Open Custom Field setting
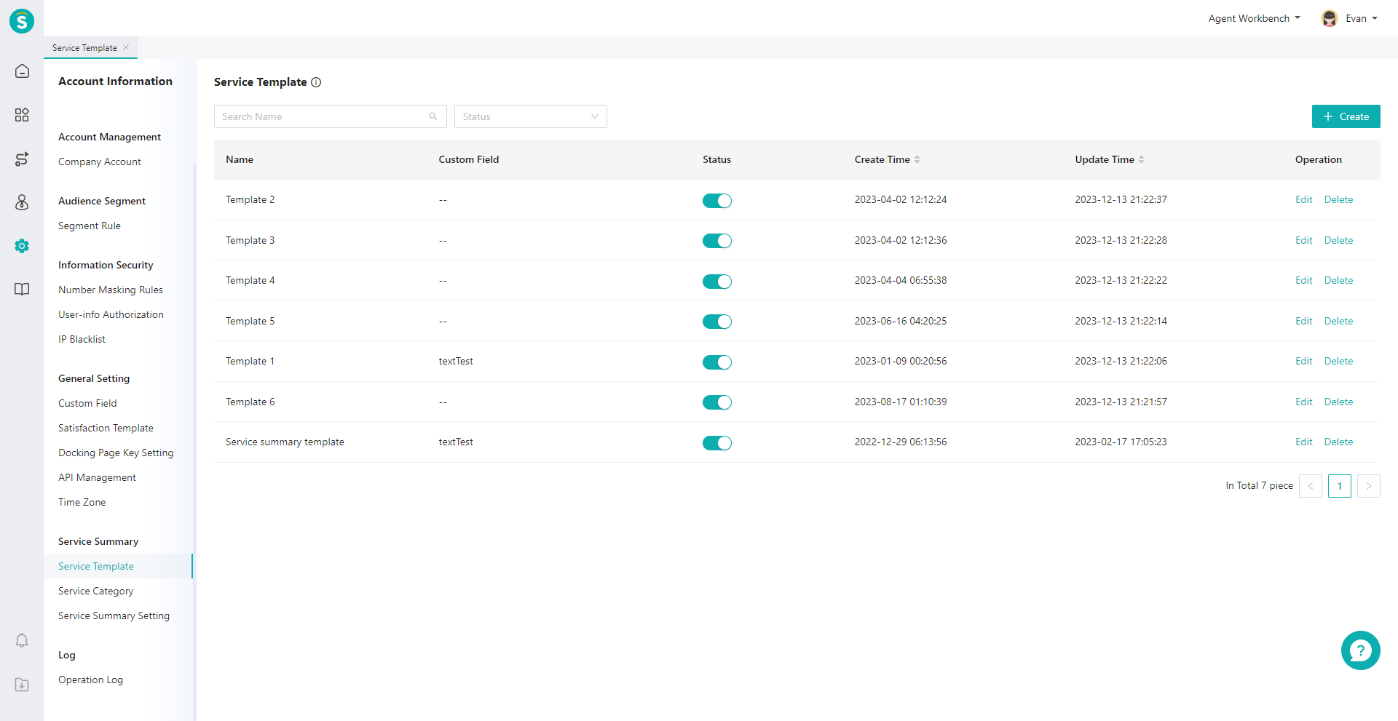1398x721 pixels. [x=87, y=403]
